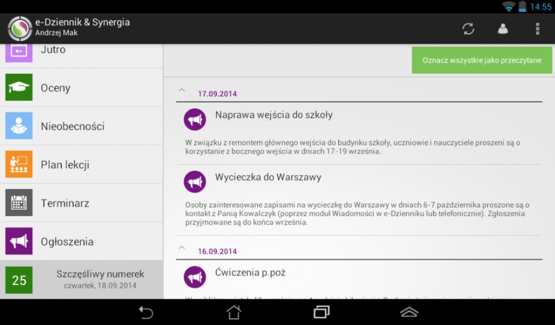Open the Android recent apps view
The height and width of the screenshot is (325, 555).
point(321,312)
